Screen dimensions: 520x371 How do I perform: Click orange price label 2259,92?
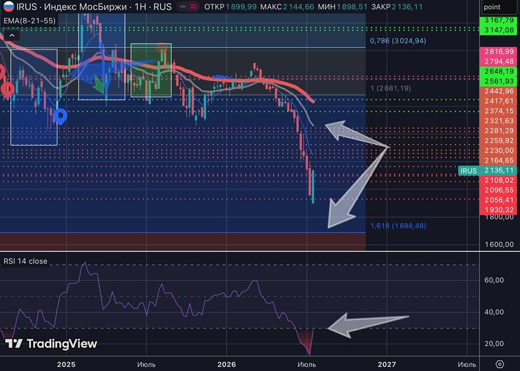(499, 141)
